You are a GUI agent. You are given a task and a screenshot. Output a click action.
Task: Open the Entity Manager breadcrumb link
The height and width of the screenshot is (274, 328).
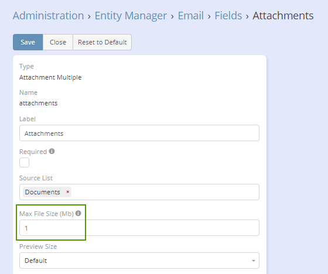tap(131, 16)
